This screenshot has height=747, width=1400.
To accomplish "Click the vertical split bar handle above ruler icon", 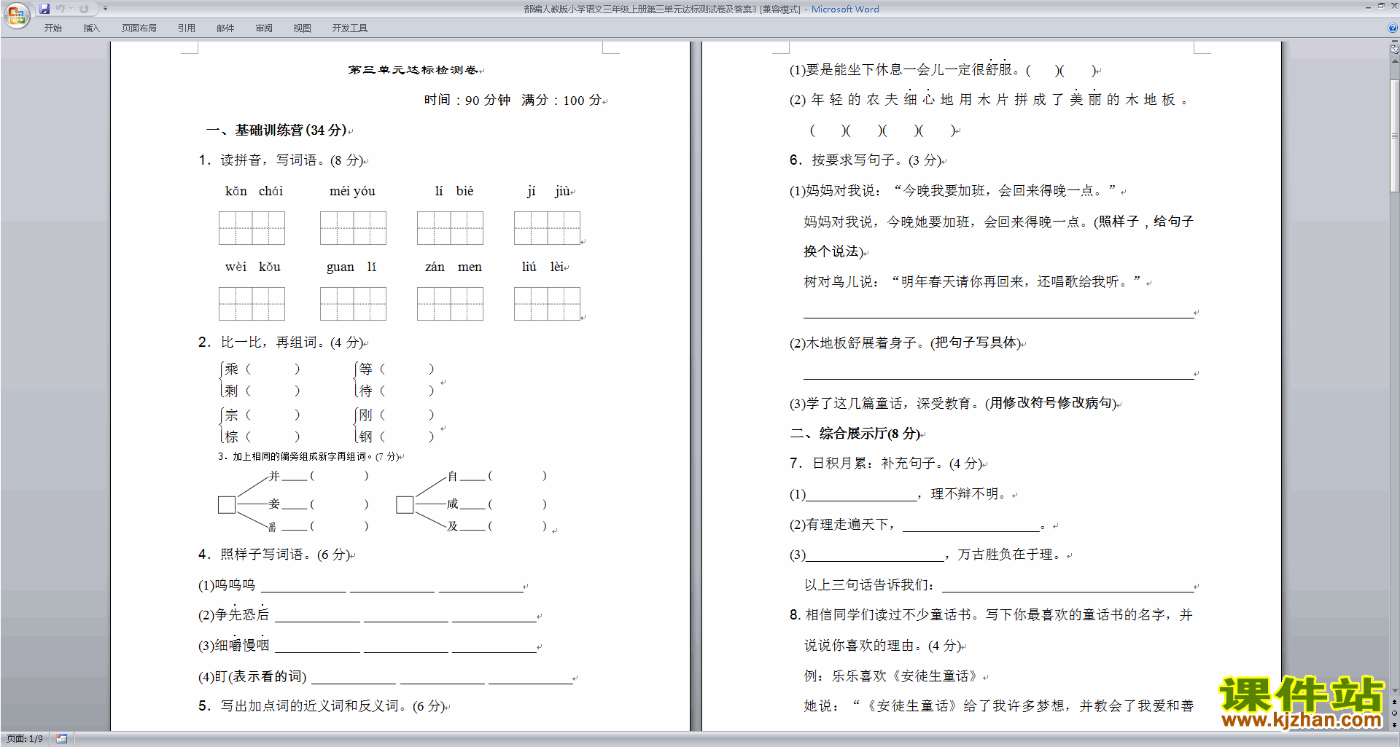I will pyautogui.click(x=1395, y=42).
